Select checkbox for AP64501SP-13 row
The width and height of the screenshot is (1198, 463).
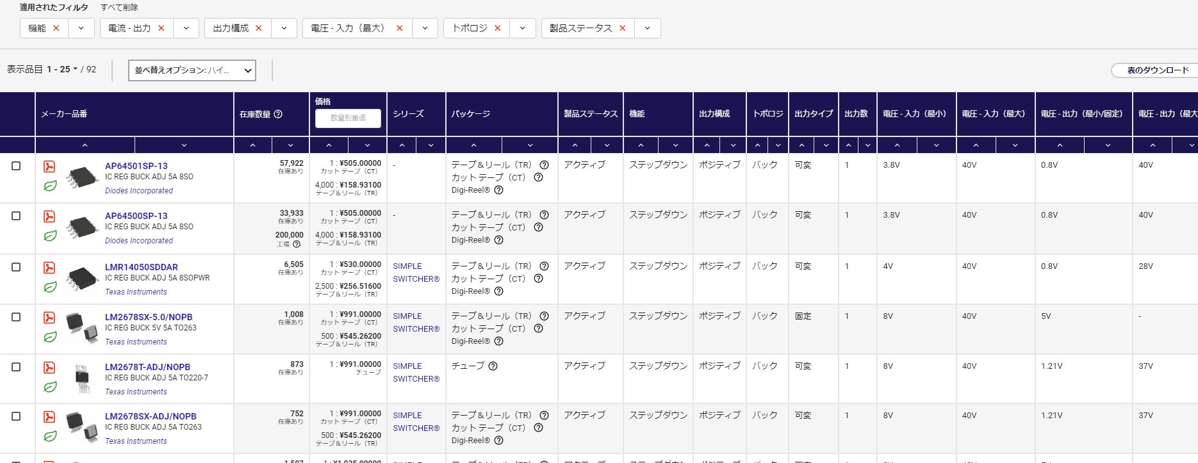pos(16,166)
